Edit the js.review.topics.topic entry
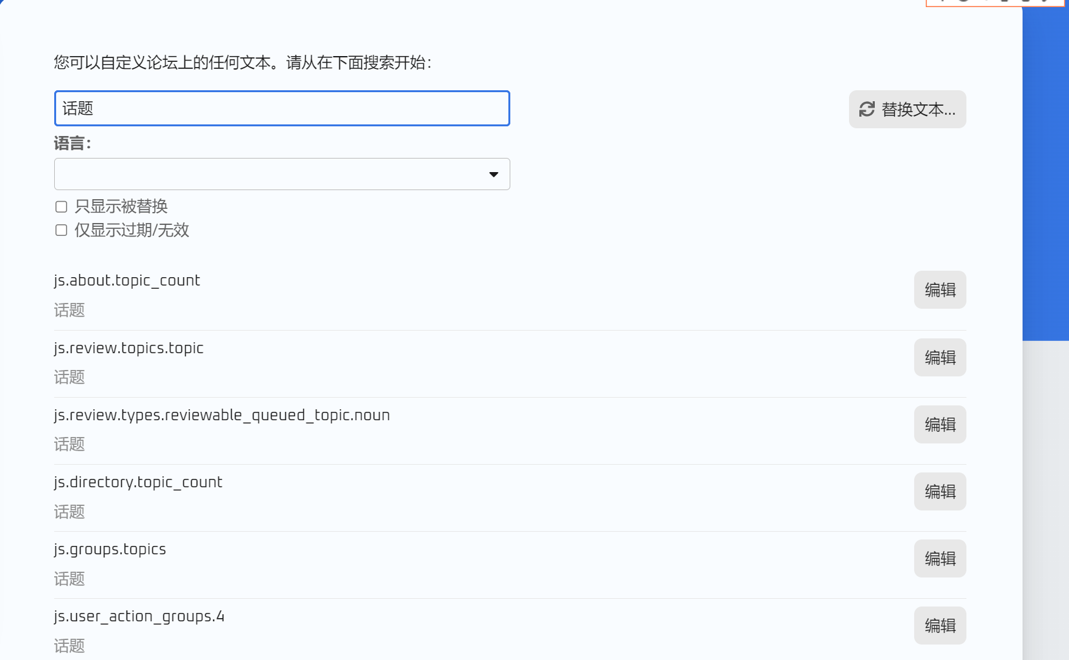 (x=940, y=358)
